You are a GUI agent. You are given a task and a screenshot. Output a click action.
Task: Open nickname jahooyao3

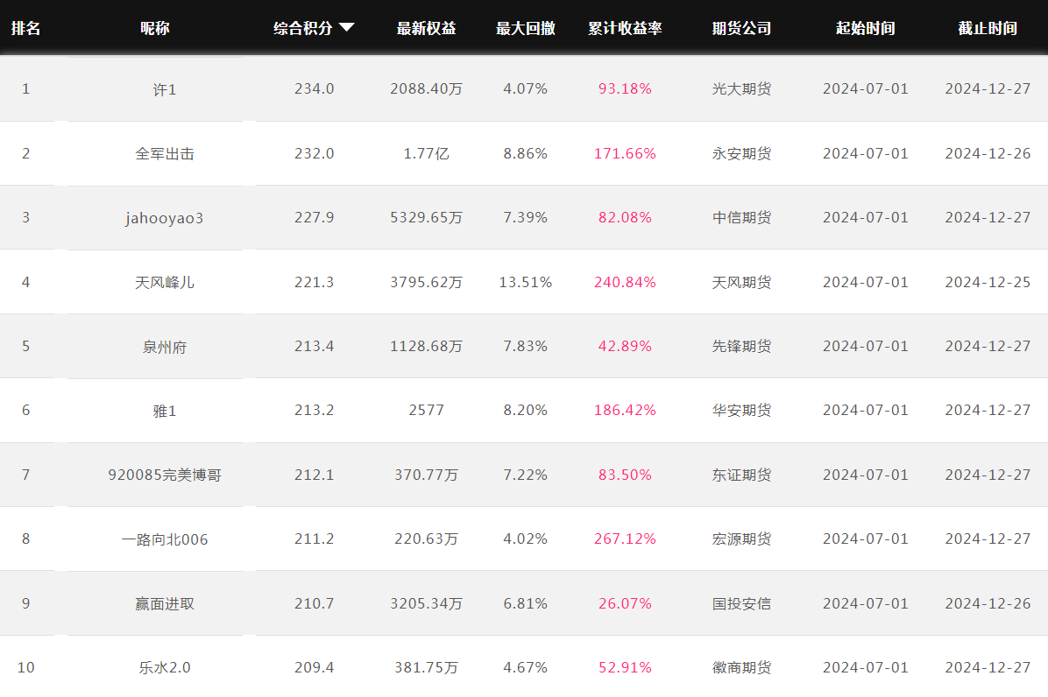(x=165, y=218)
